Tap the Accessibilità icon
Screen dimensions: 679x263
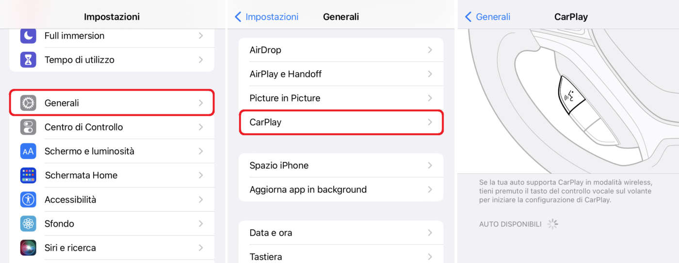click(x=28, y=200)
